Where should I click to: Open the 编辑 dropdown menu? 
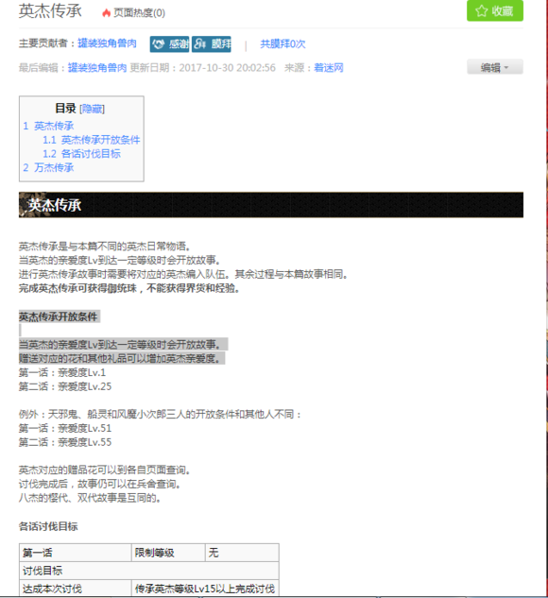click(495, 67)
